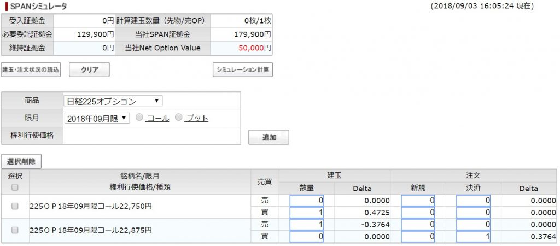The image size is (560, 246).
Task: Click 売 新規 field for 22,875円 call
Action: coord(418,225)
